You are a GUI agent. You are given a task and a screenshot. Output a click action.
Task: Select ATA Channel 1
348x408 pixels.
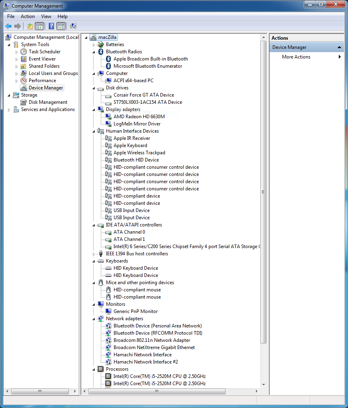click(x=129, y=239)
